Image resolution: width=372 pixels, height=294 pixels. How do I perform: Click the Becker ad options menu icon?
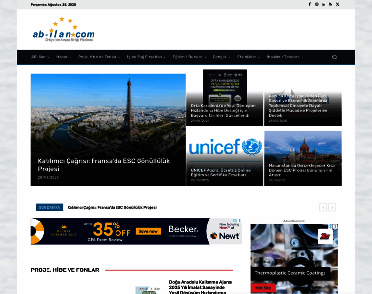(x=240, y=220)
